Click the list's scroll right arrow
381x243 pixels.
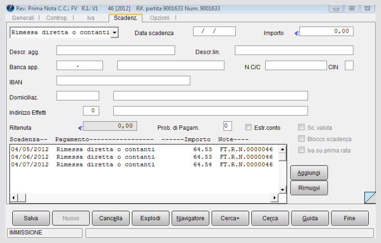point(275,198)
